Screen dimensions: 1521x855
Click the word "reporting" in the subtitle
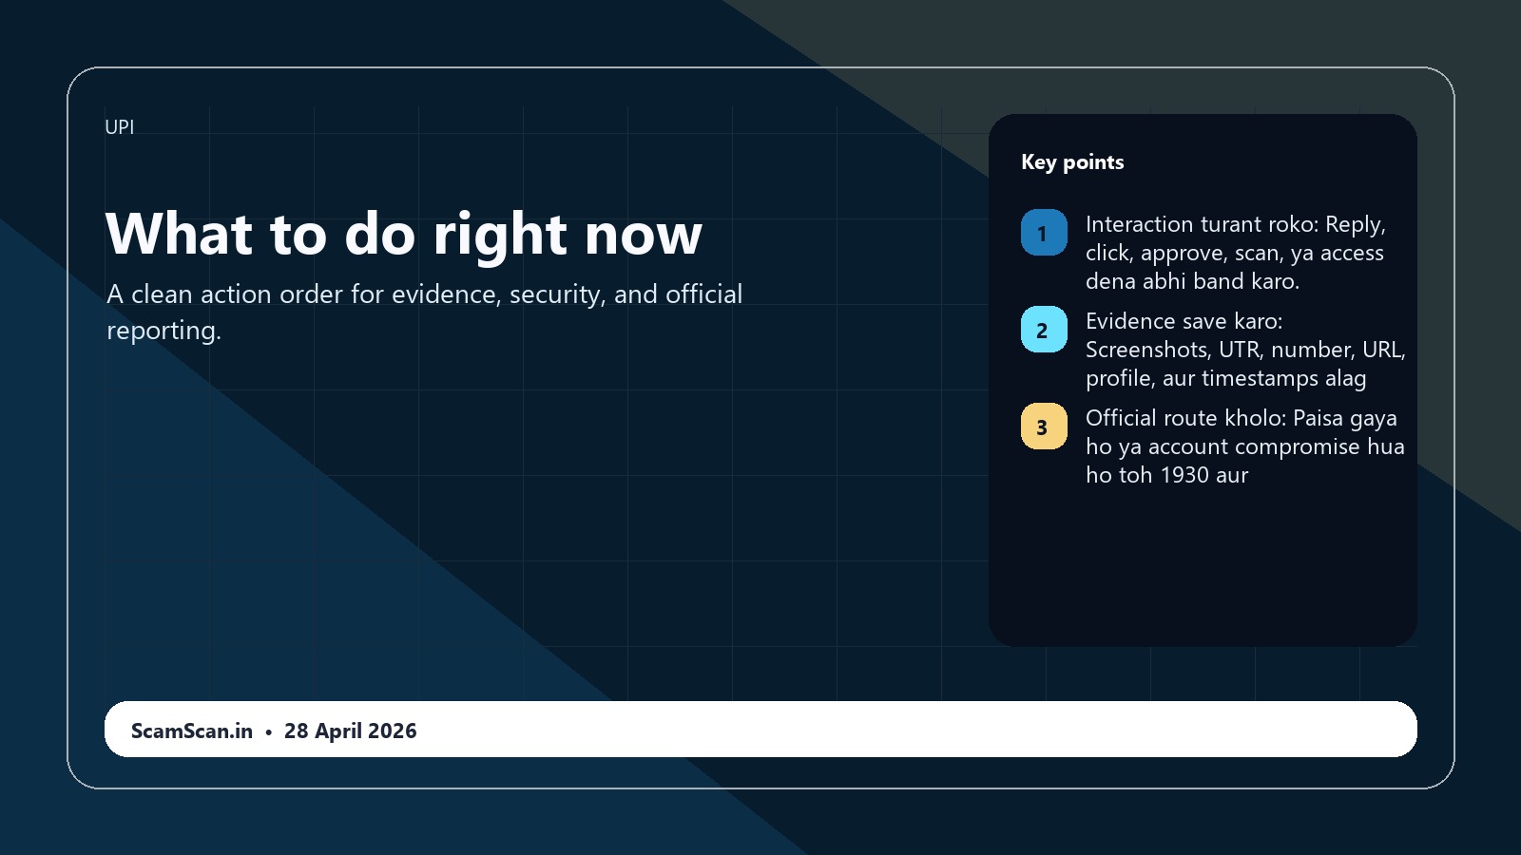pyautogui.click(x=162, y=331)
